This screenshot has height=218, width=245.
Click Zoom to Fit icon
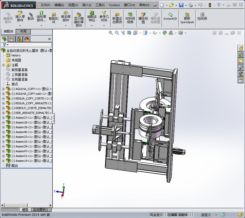(x=111, y=33)
